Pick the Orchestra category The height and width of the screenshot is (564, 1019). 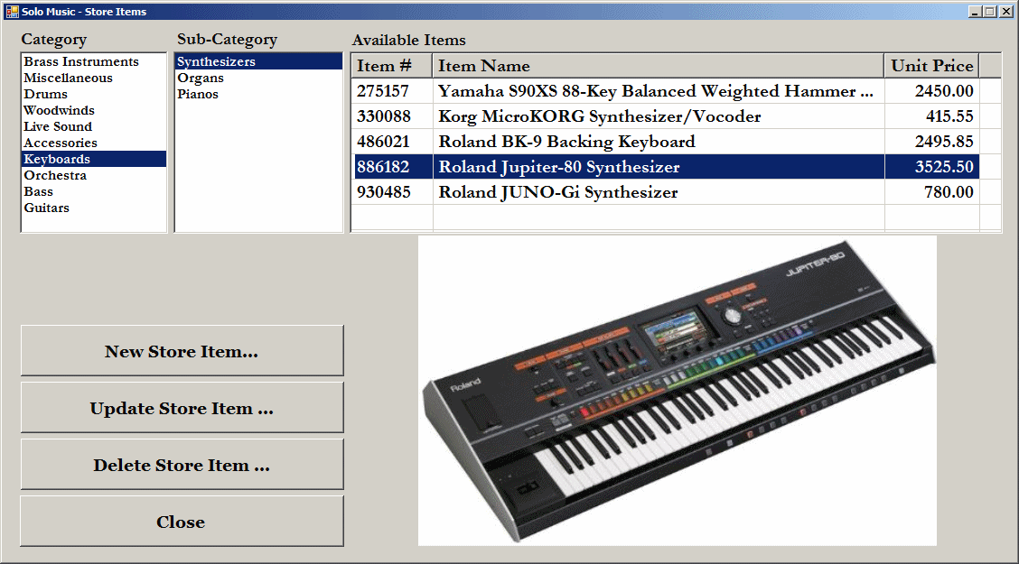[94, 175]
